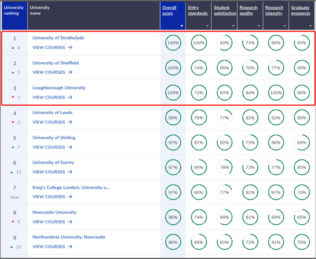
Task: Click the Graduate prospects column header link
Action: pos(301,10)
